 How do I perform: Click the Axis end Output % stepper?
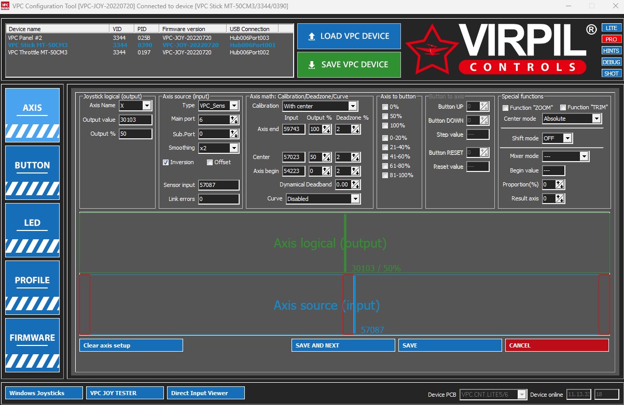pos(327,129)
